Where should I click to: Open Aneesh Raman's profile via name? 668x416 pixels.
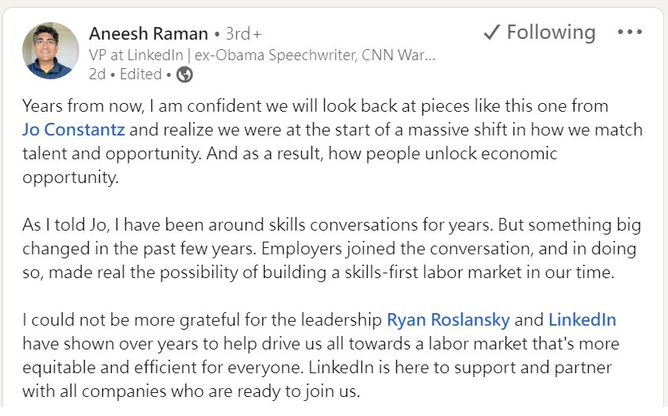pyautogui.click(x=148, y=33)
